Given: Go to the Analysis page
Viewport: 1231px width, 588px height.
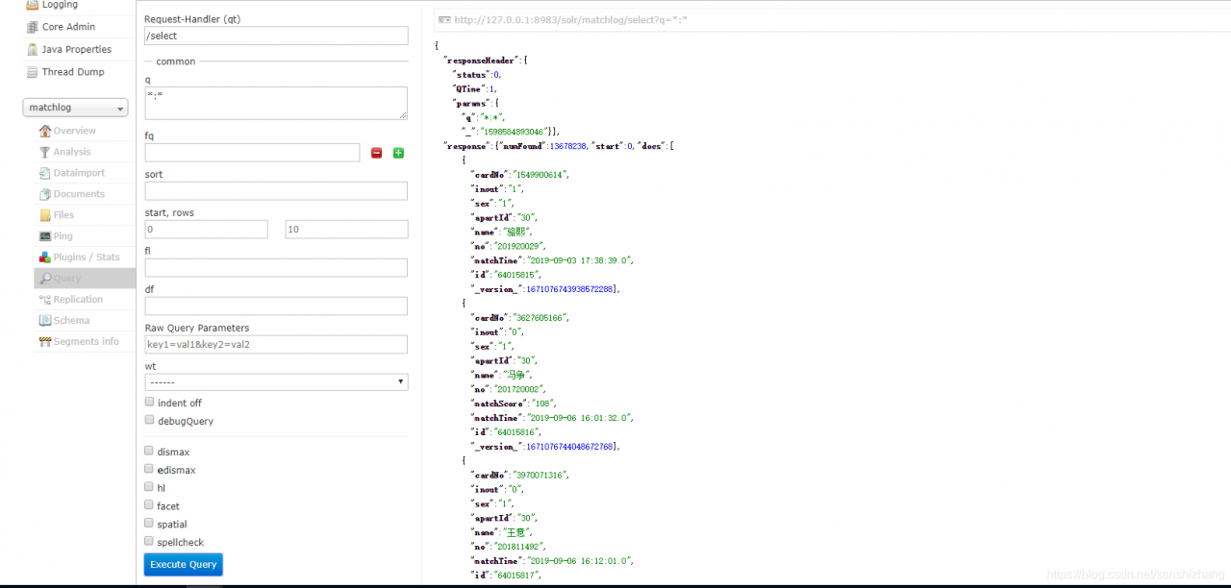Looking at the screenshot, I should pos(72,152).
